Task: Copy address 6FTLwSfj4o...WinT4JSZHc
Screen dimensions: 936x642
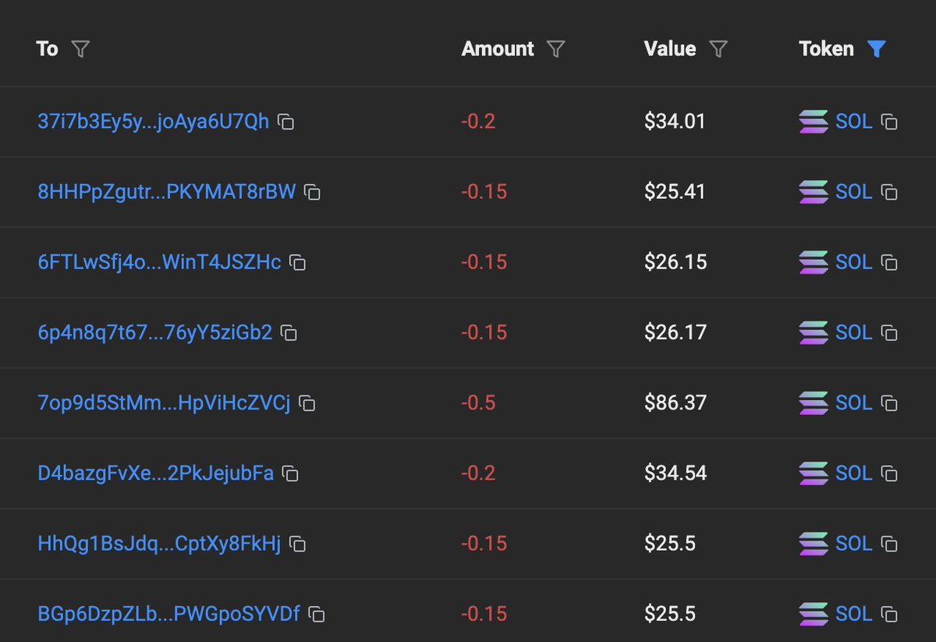Action: [x=297, y=263]
